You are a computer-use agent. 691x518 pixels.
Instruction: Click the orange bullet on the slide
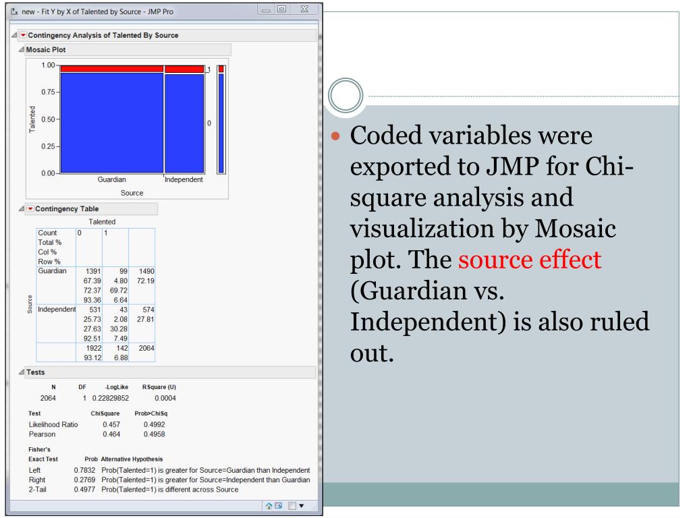tap(335, 136)
